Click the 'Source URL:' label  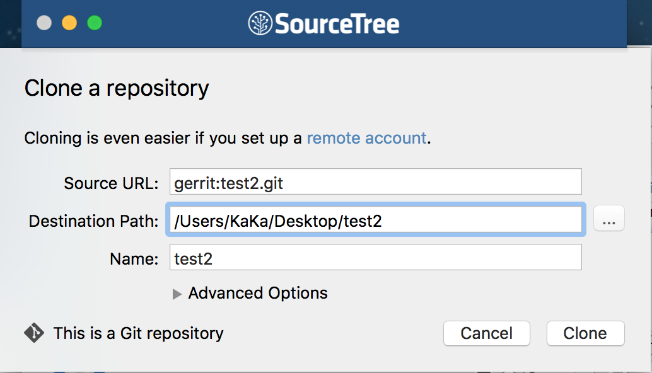(x=111, y=183)
